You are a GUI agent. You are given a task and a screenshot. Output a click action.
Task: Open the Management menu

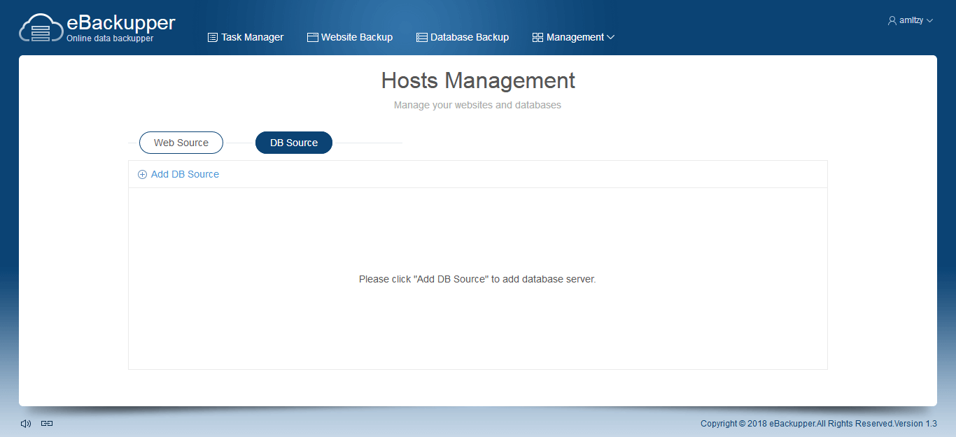click(574, 37)
